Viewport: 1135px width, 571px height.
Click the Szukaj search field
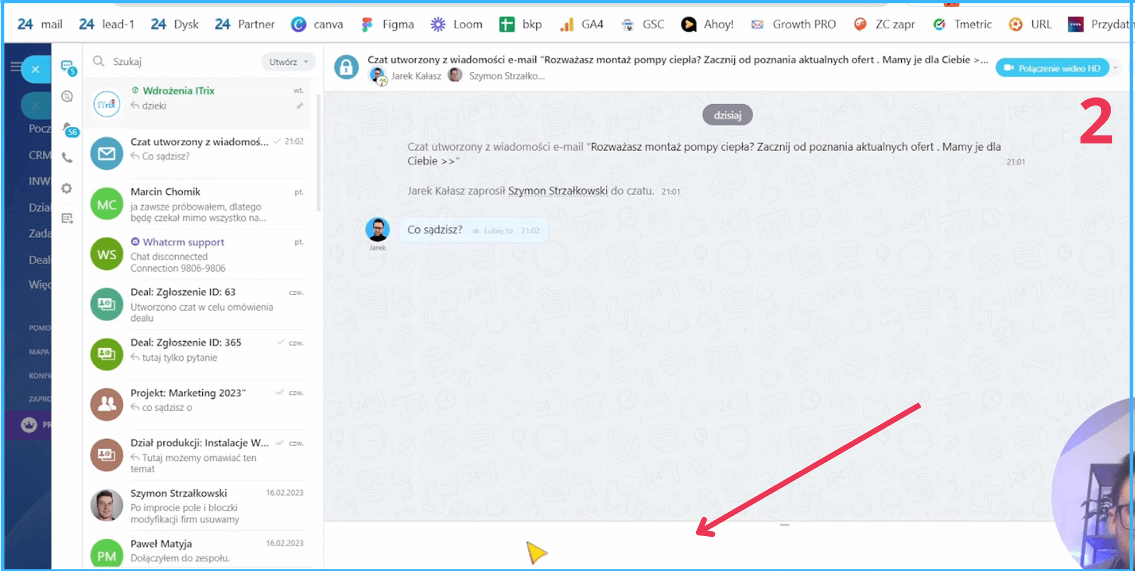177,61
